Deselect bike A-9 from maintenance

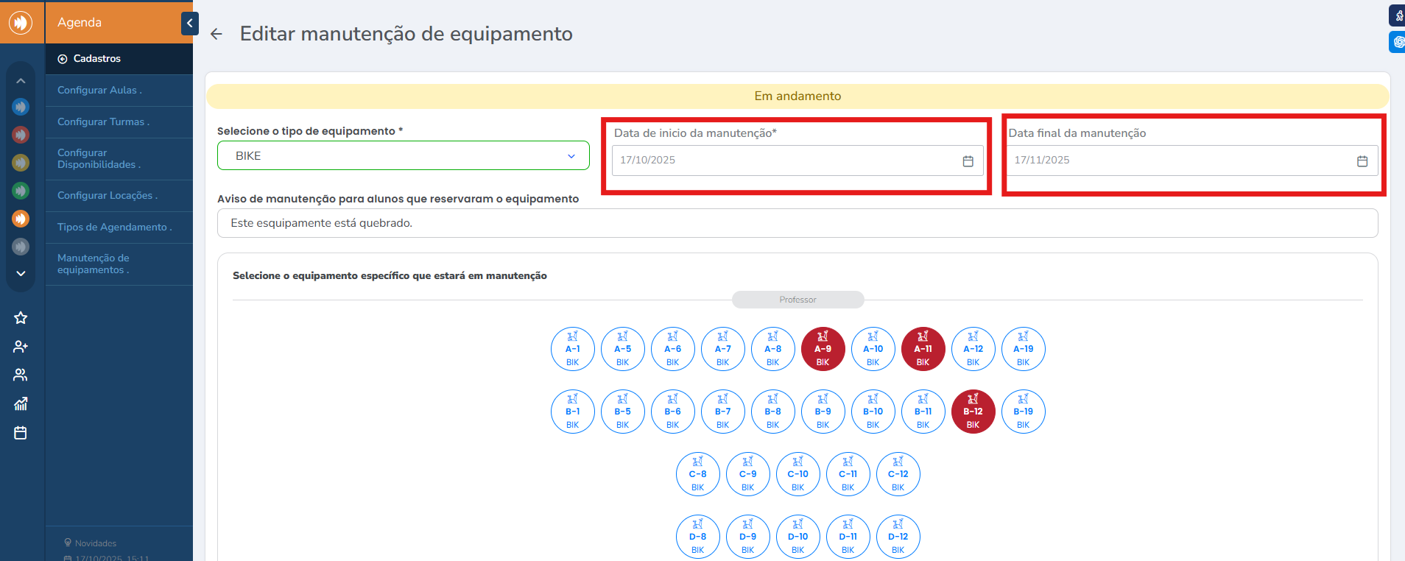823,349
